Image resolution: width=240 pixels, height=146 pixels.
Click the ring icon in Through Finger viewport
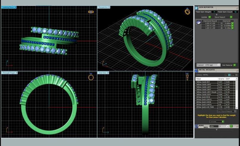[x=91, y=77]
